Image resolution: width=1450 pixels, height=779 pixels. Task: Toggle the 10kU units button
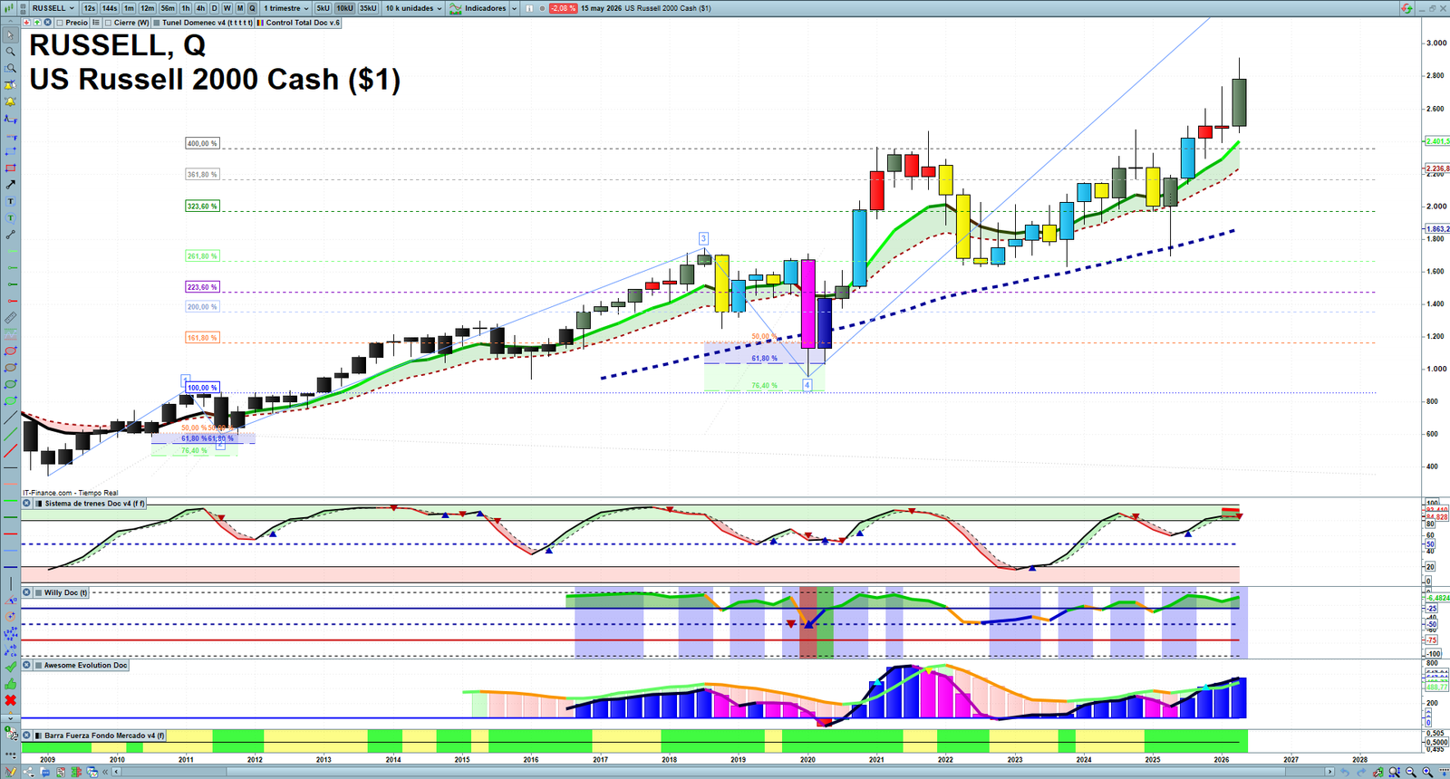tap(345, 8)
